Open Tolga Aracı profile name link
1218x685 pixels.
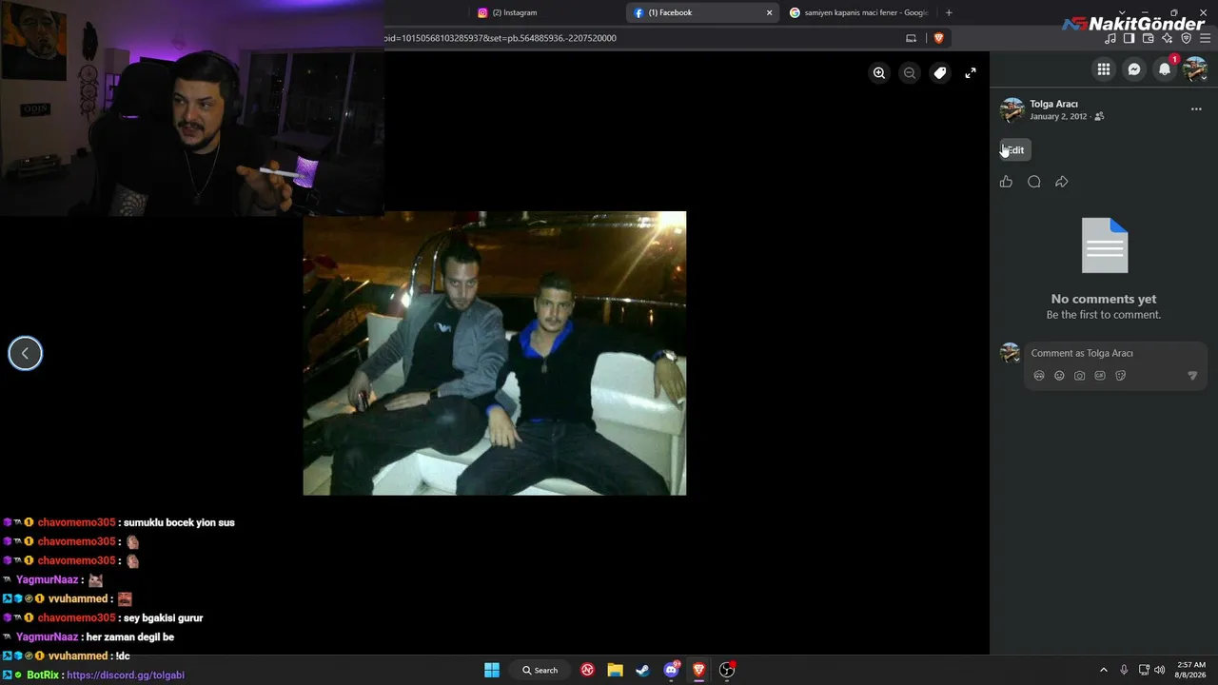pos(1053,104)
